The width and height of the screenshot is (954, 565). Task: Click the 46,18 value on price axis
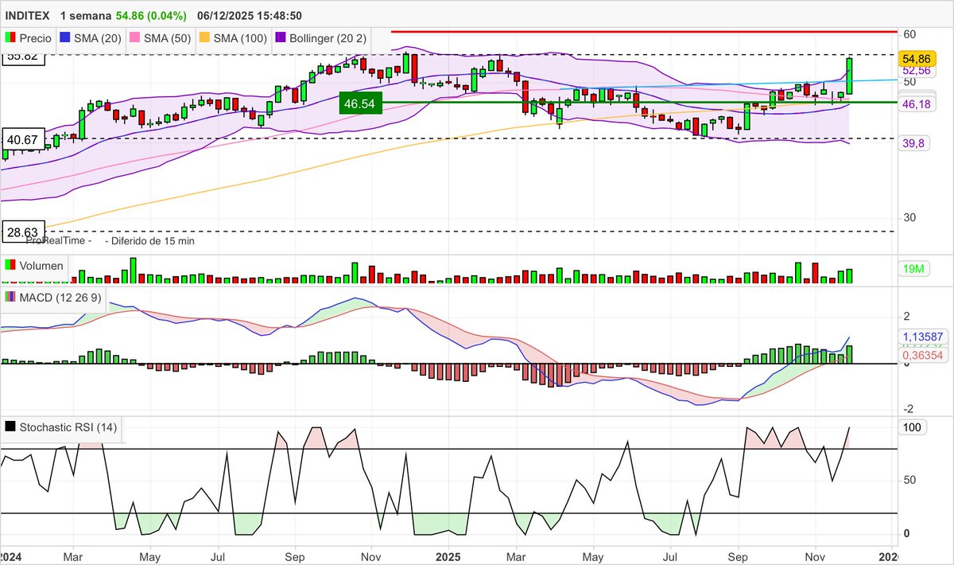916,104
